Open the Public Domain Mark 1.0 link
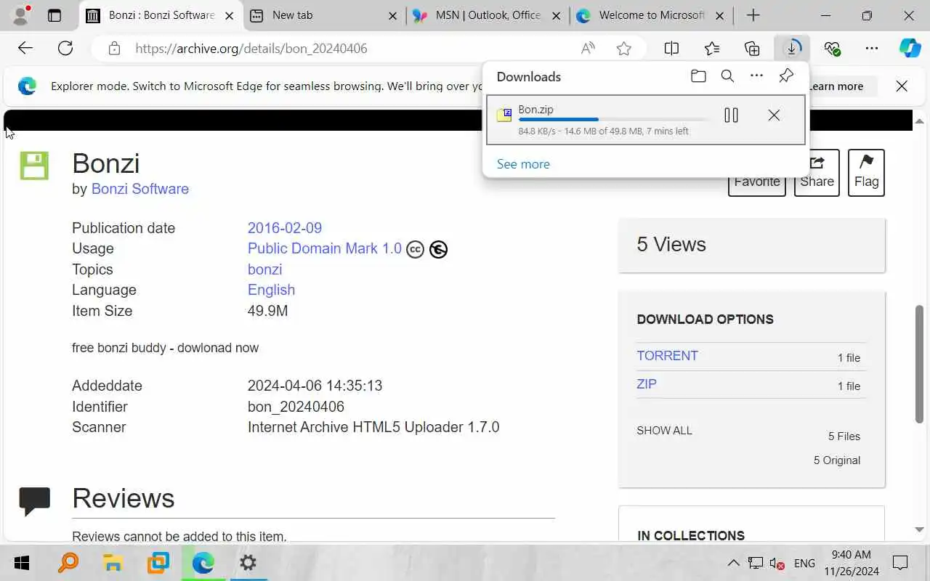Image resolution: width=930 pixels, height=581 pixels. pos(325,248)
